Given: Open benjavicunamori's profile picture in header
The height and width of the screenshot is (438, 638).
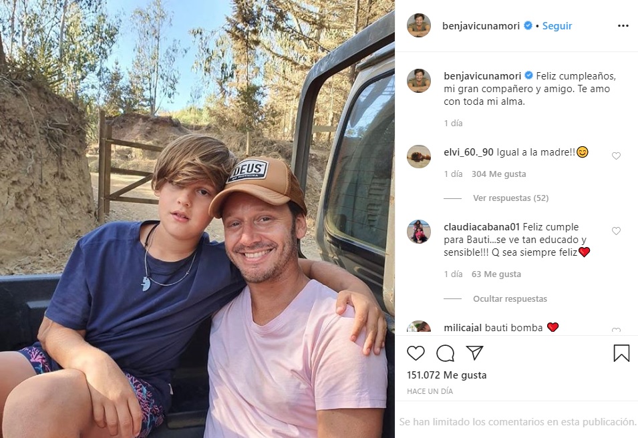Looking at the screenshot, I should (x=419, y=26).
